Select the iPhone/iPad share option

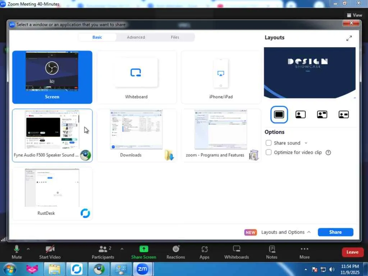tap(221, 77)
